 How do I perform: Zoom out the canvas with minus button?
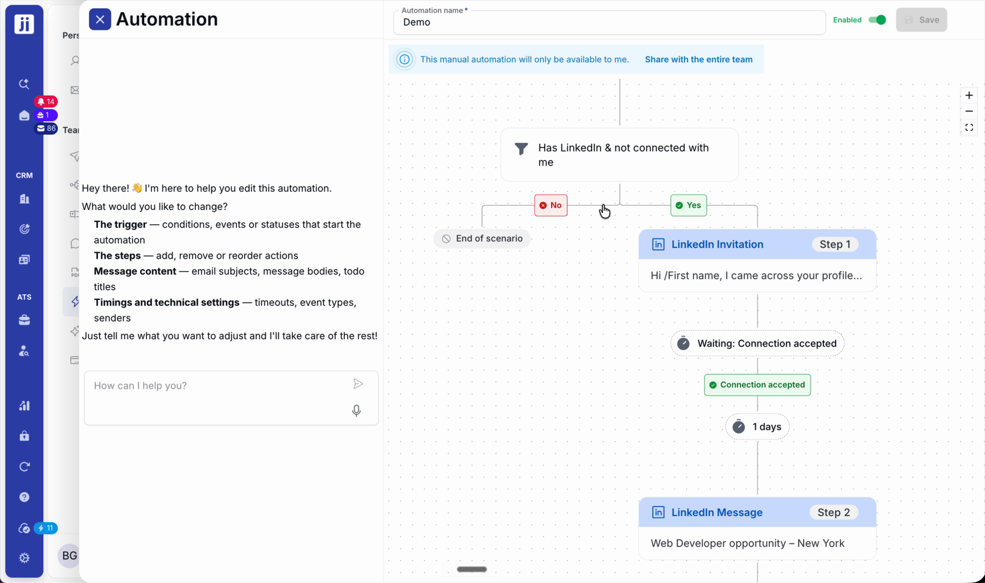[x=969, y=112]
